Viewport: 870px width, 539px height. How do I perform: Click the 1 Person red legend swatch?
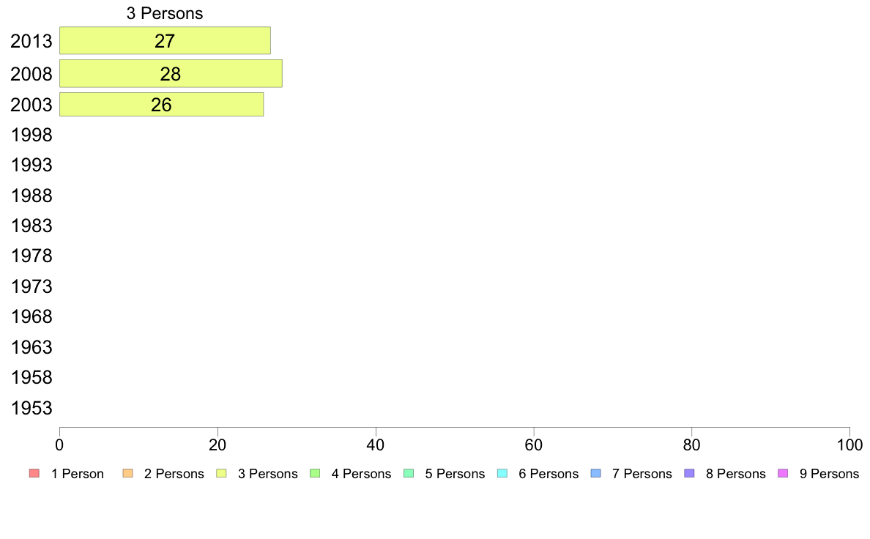34,474
